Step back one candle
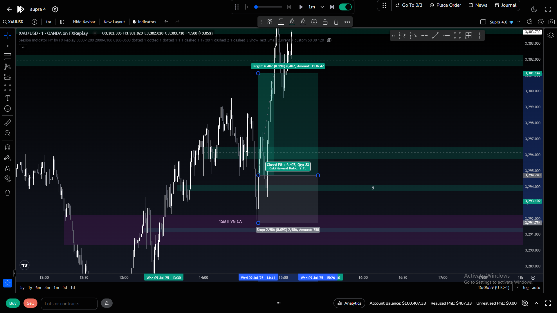 point(289,7)
